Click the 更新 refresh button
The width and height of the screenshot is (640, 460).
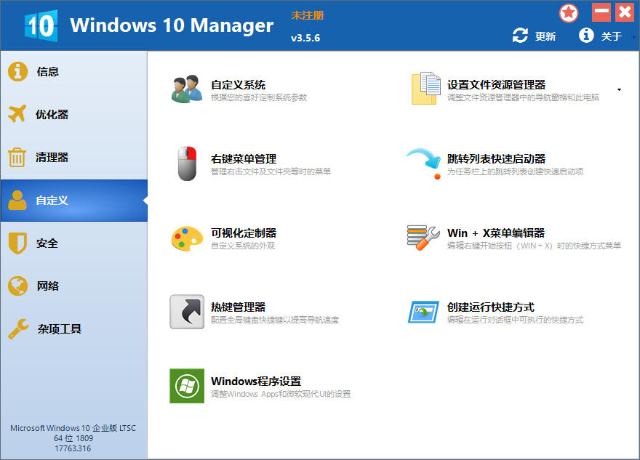535,36
